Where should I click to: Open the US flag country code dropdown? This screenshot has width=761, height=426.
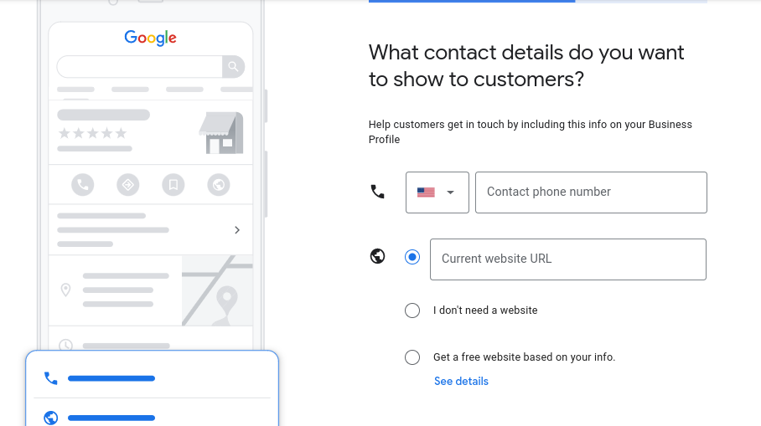437,192
